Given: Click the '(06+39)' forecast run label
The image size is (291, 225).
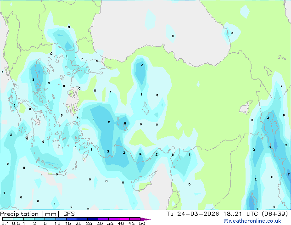Looking at the screenshot, I should click(x=274, y=214).
